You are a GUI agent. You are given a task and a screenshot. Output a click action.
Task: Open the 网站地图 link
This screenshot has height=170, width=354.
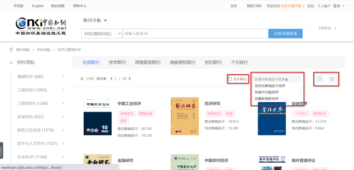point(58,6)
